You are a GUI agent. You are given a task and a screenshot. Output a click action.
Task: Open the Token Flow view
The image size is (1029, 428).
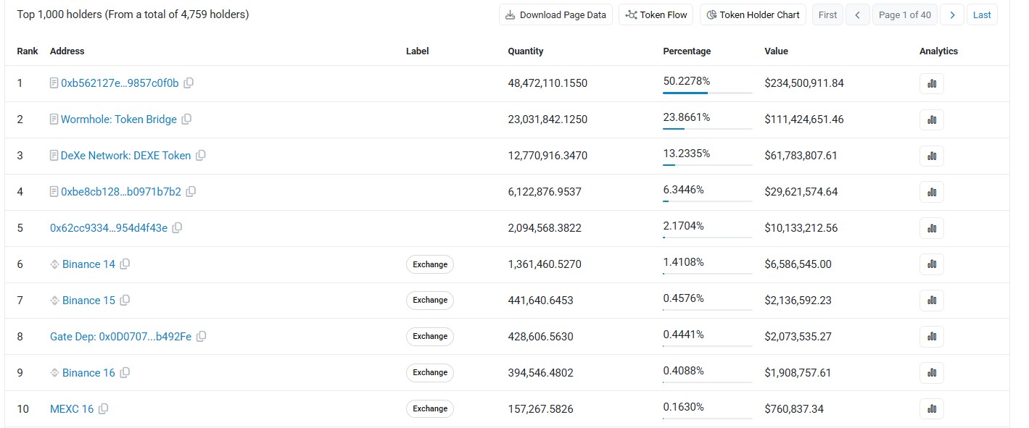coord(656,14)
